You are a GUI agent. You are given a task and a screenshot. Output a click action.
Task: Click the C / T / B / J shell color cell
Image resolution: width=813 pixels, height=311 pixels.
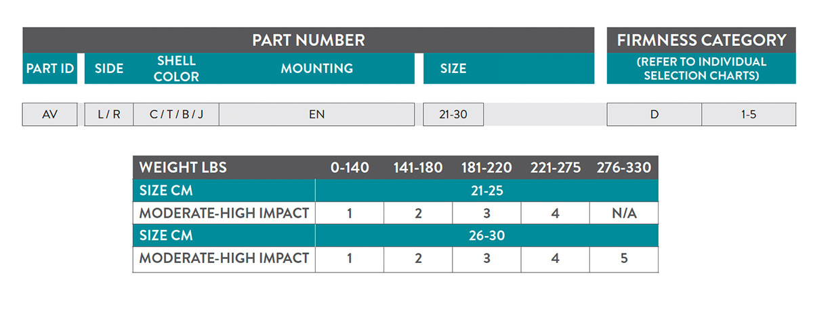click(x=176, y=114)
